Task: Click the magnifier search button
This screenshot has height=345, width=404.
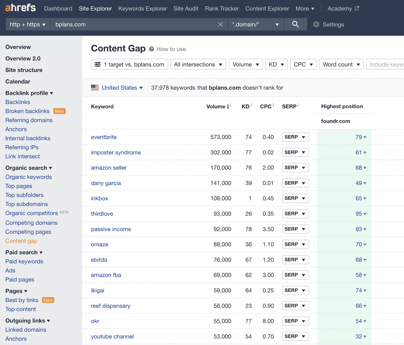Action: tap(296, 24)
